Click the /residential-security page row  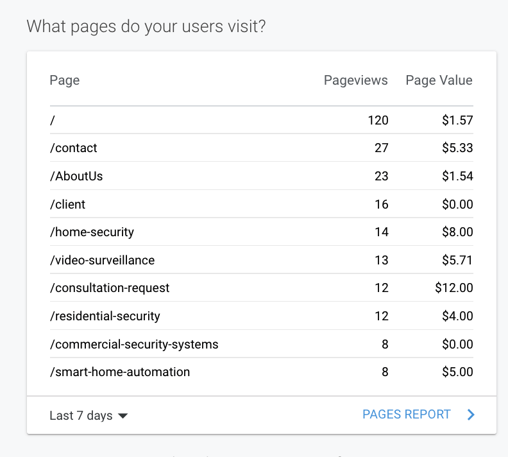105,316
